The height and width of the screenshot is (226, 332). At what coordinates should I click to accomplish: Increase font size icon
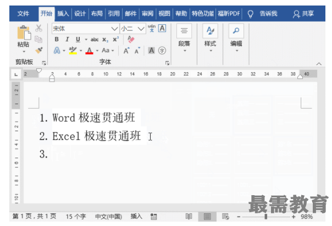126,51
